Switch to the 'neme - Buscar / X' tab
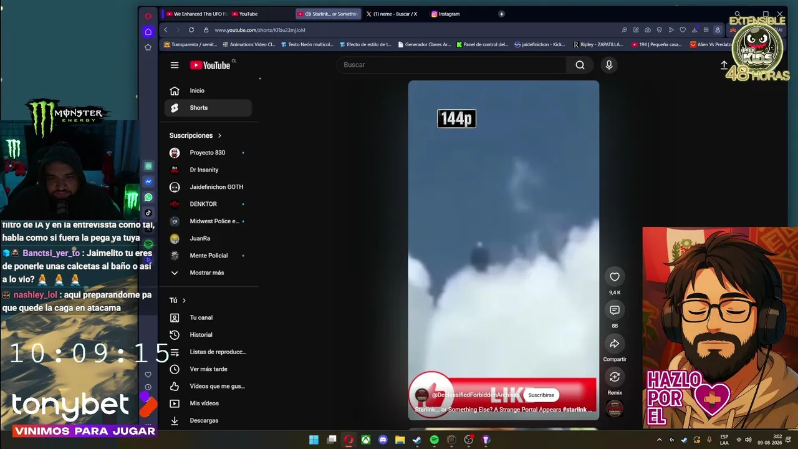Image resolution: width=798 pixels, height=449 pixels. coord(395,14)
